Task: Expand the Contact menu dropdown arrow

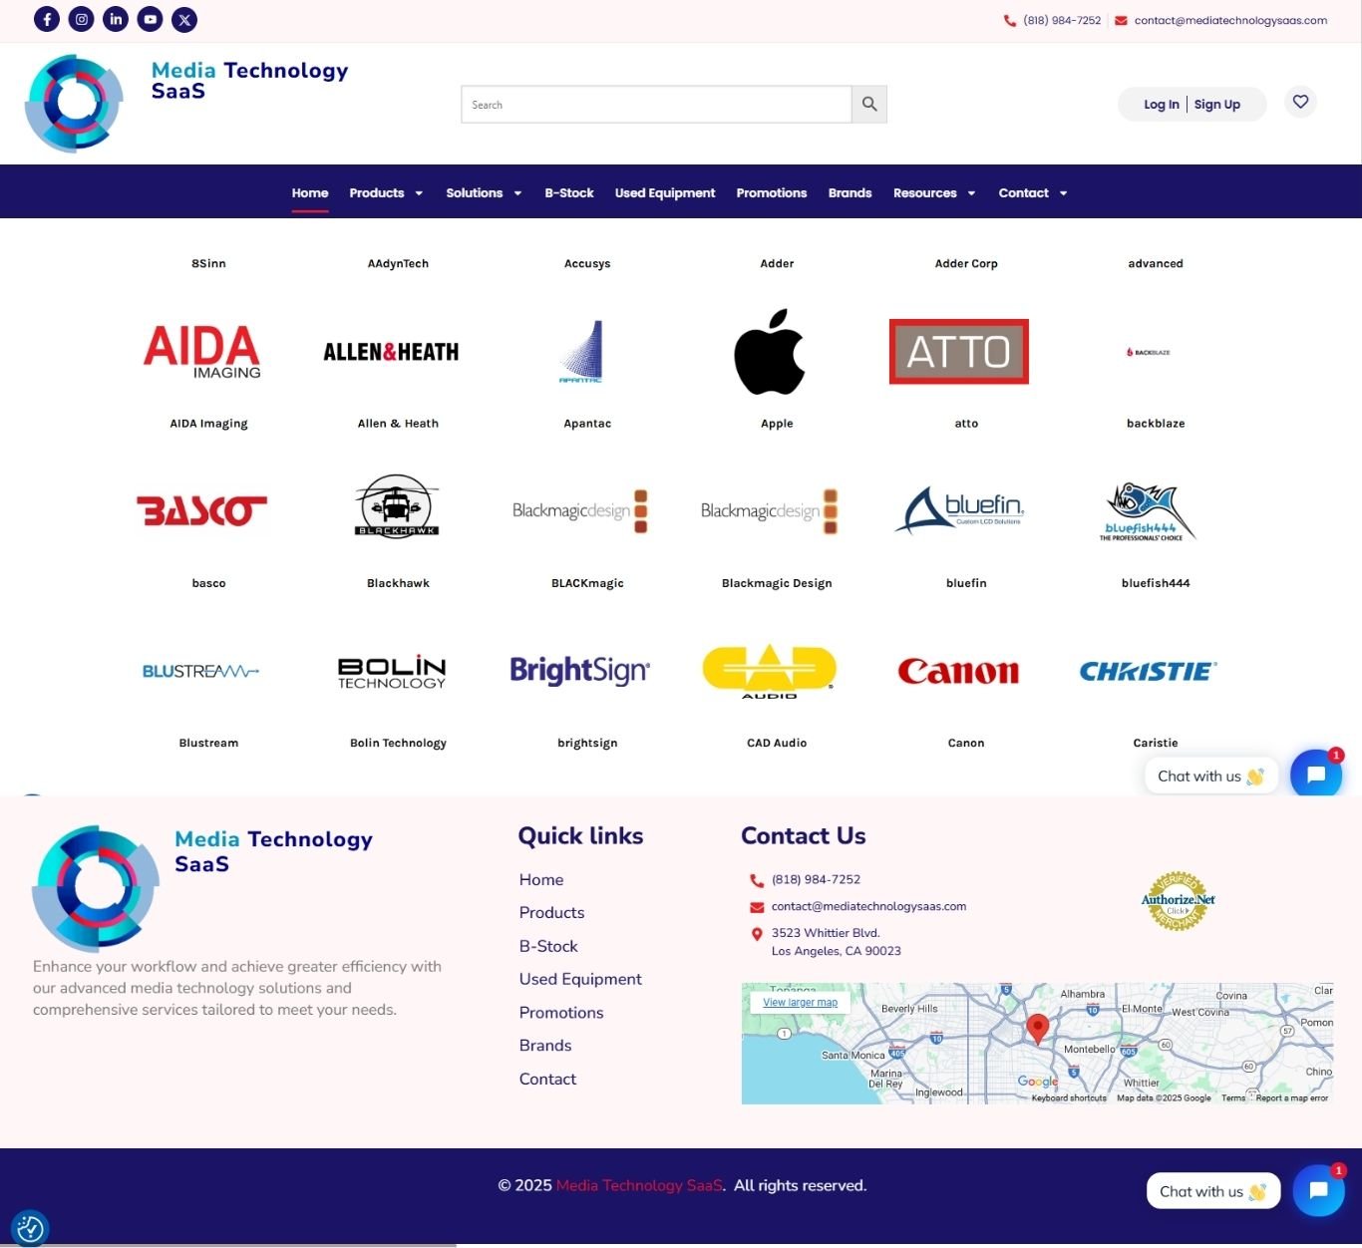Action: click(1063, 193)
